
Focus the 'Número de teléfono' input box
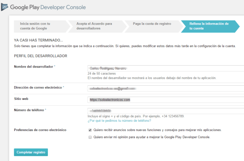click(165, 111)
